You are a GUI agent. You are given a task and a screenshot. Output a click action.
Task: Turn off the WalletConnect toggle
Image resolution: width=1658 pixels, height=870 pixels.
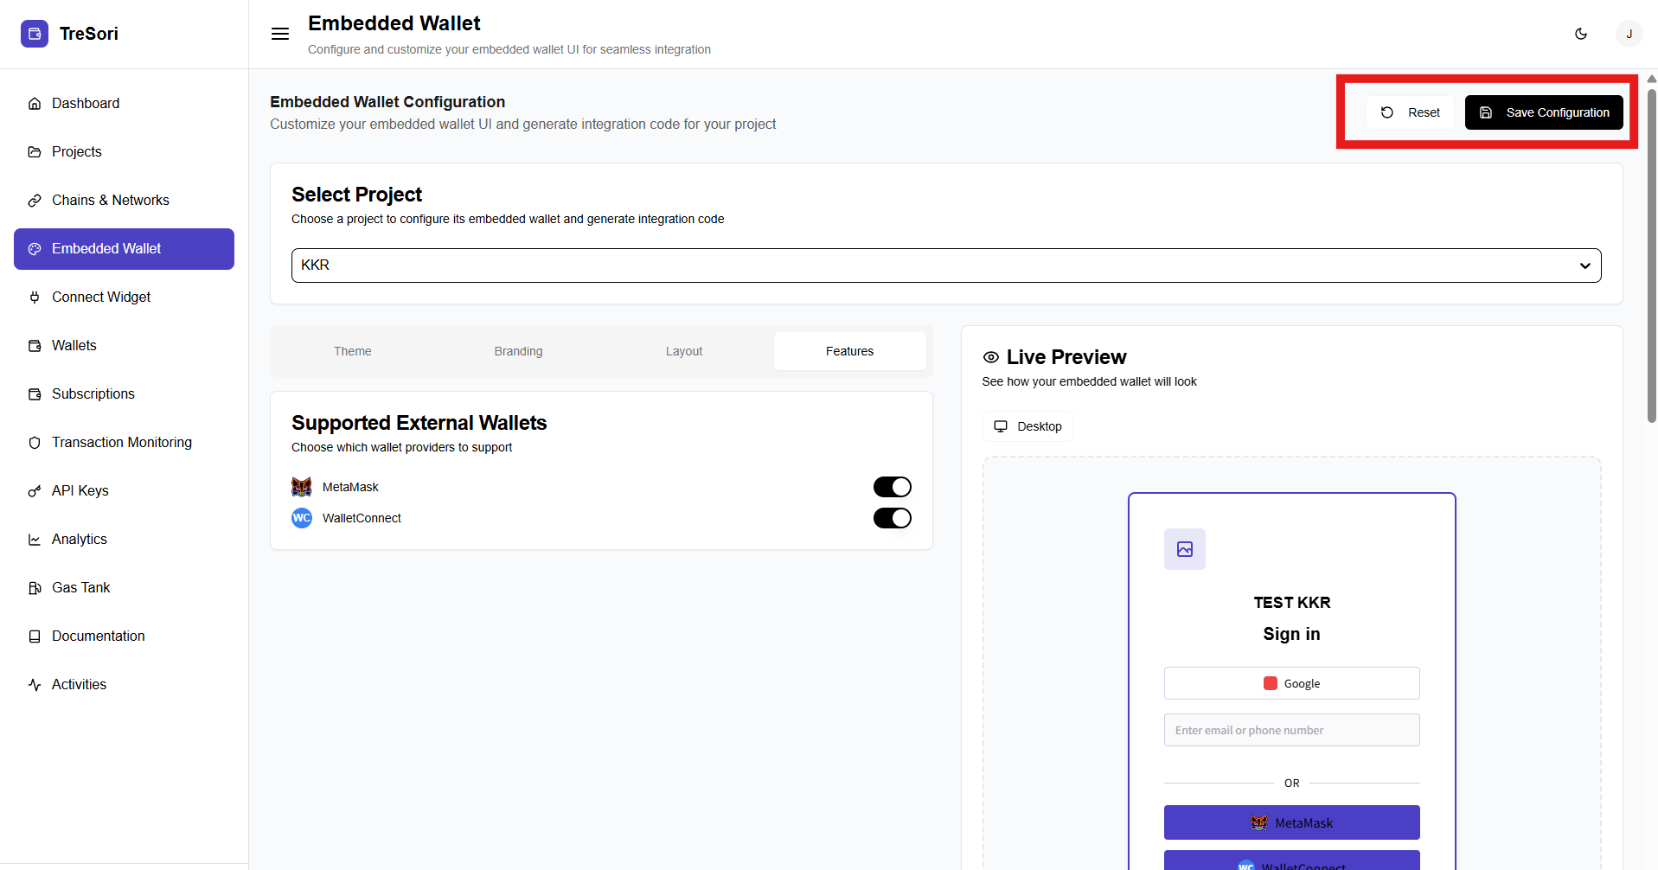pos(892,518)
